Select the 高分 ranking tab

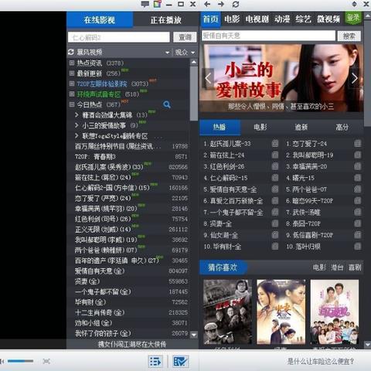click(x=342, y=127)
